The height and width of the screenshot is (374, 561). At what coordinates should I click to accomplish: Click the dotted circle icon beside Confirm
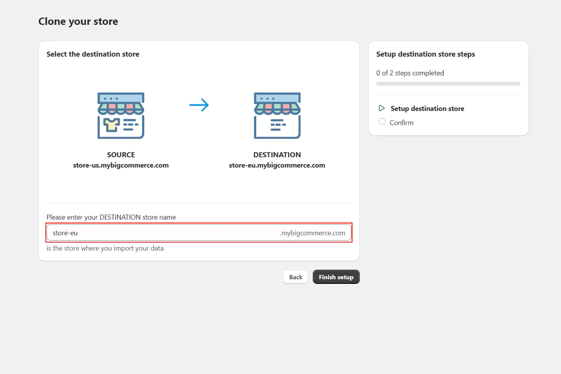[382, 122]
